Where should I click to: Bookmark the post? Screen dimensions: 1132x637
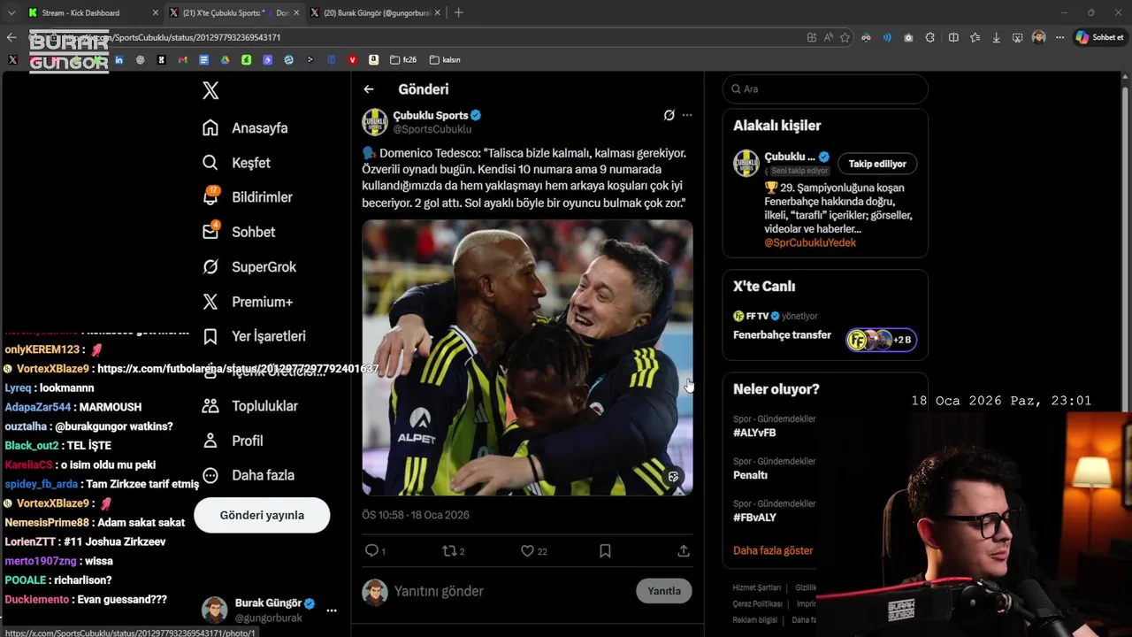(605, 550)
